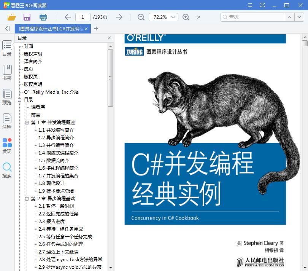Image resolution: width=308 pixels, height=271 pixels.
Task: Show more toolbar tools via double chevron
Action: [199, 17]
